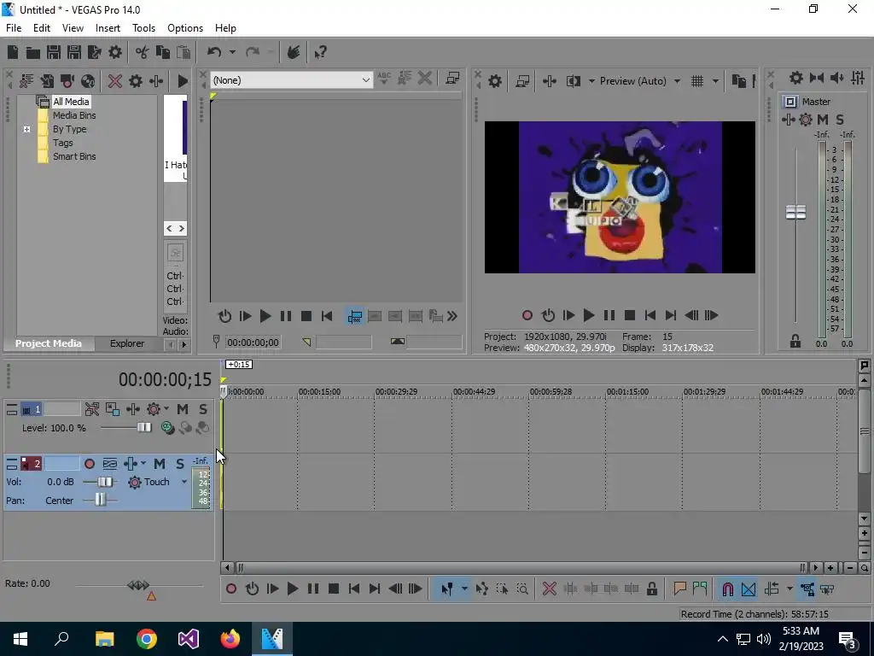Open the split screen view dropdown arrow
This screenshot has height=656, width=874.
[x=591, y=81]
